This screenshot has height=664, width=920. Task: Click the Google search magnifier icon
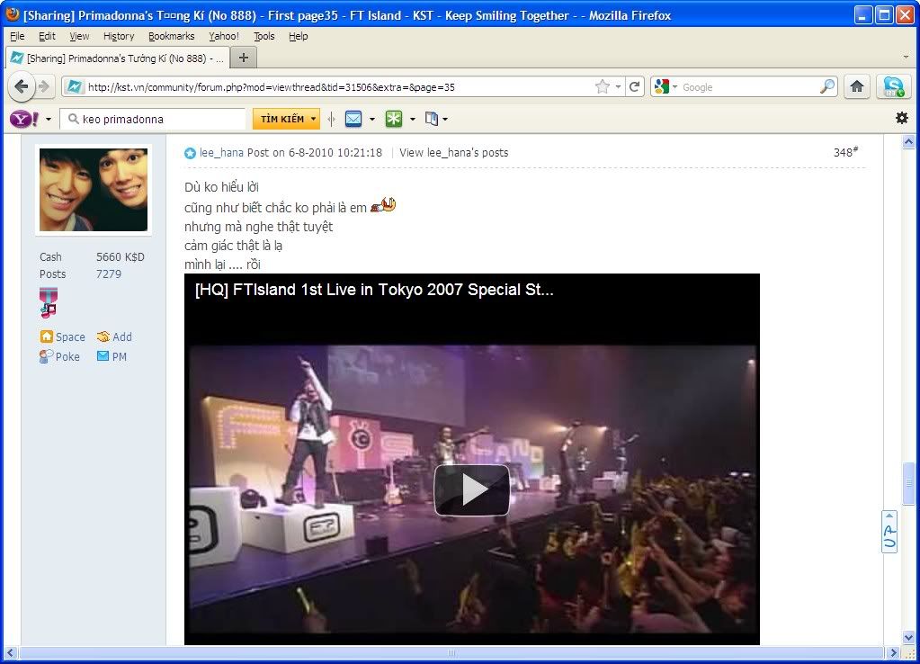click(827, 87)
